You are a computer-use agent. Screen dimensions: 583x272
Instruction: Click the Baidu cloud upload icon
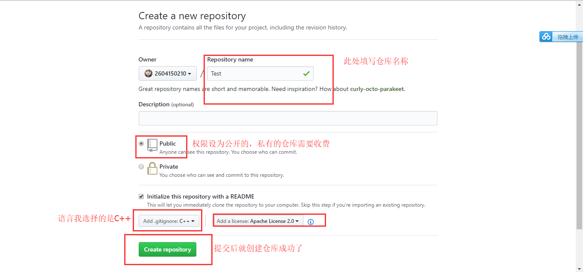pyautogui.click(x=546, y=37)
